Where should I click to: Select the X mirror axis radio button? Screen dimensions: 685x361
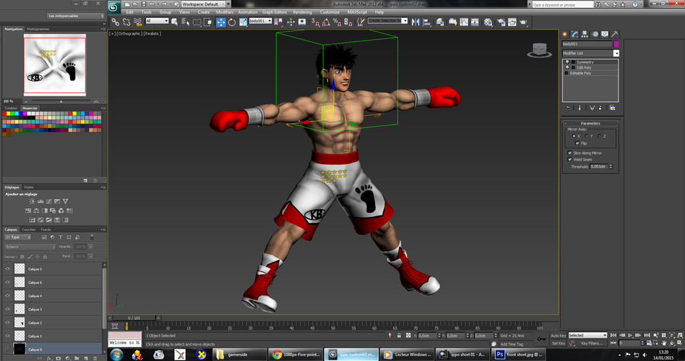pos(574,136)
